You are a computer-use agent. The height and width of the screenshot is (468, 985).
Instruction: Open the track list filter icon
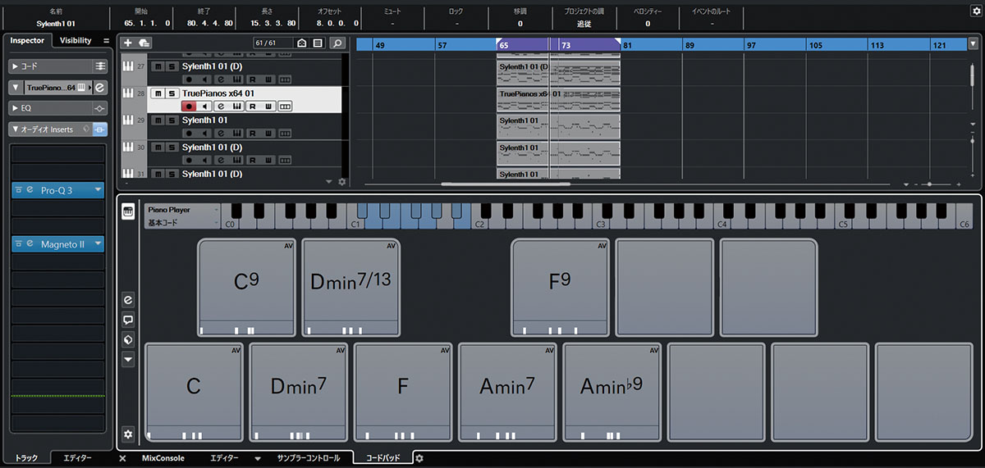click(x=318, y=43)
